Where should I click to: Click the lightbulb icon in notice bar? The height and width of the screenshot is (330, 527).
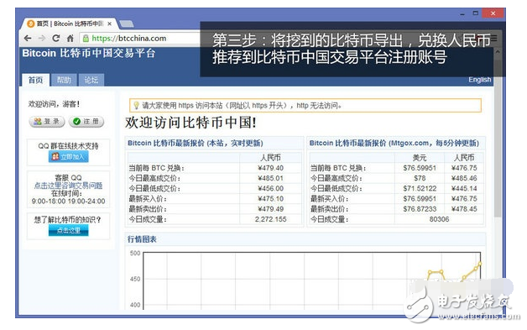(x=136, y=105)
